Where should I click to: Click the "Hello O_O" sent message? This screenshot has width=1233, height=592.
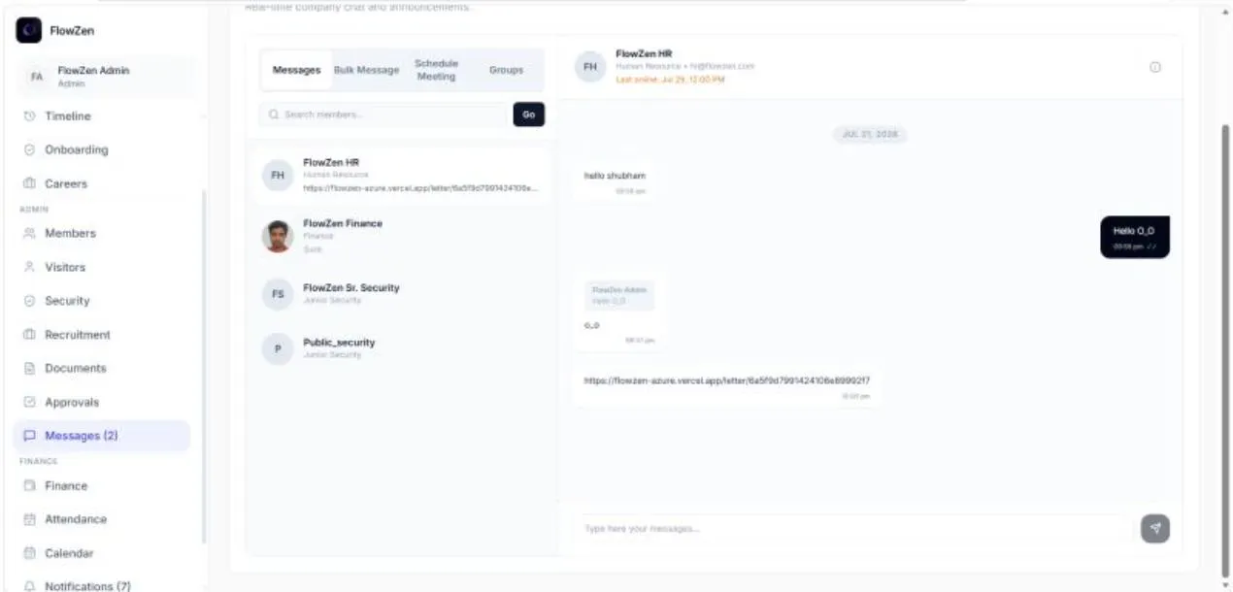tap(1135, 237)
